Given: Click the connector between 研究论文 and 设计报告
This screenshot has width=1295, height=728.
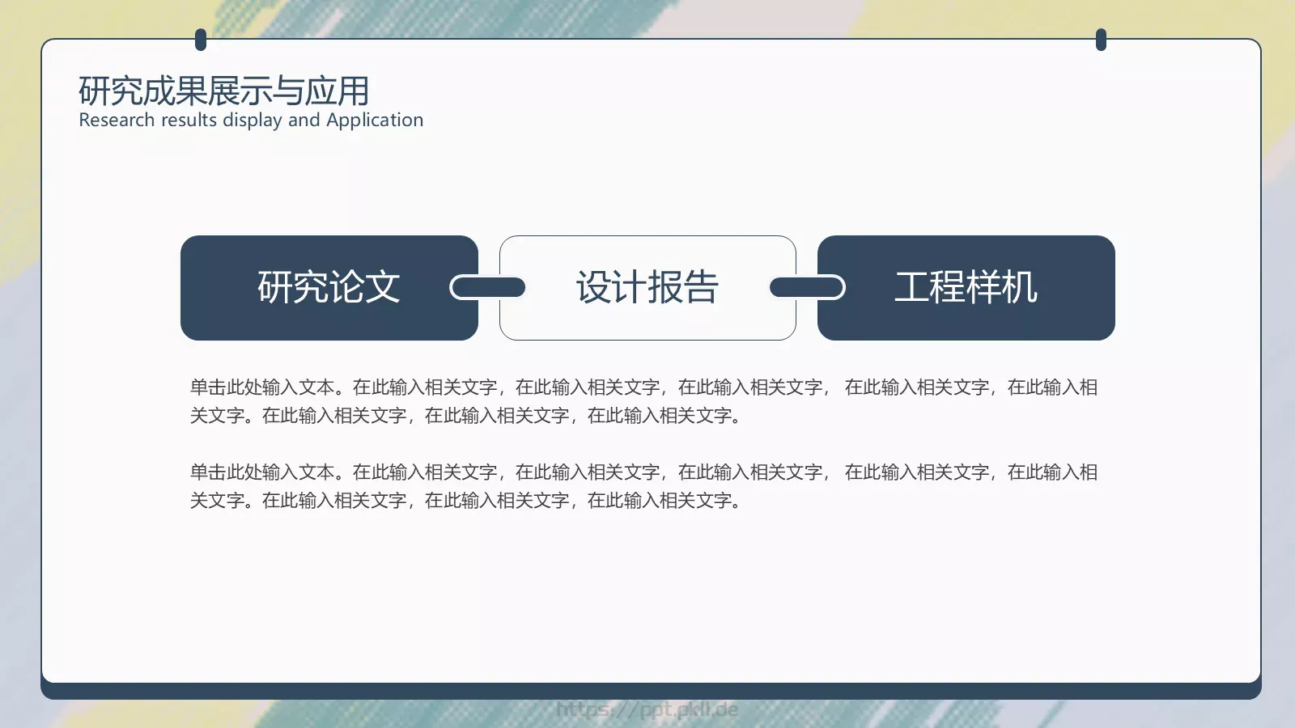Looking at the screenshot, I should (487, 287).
